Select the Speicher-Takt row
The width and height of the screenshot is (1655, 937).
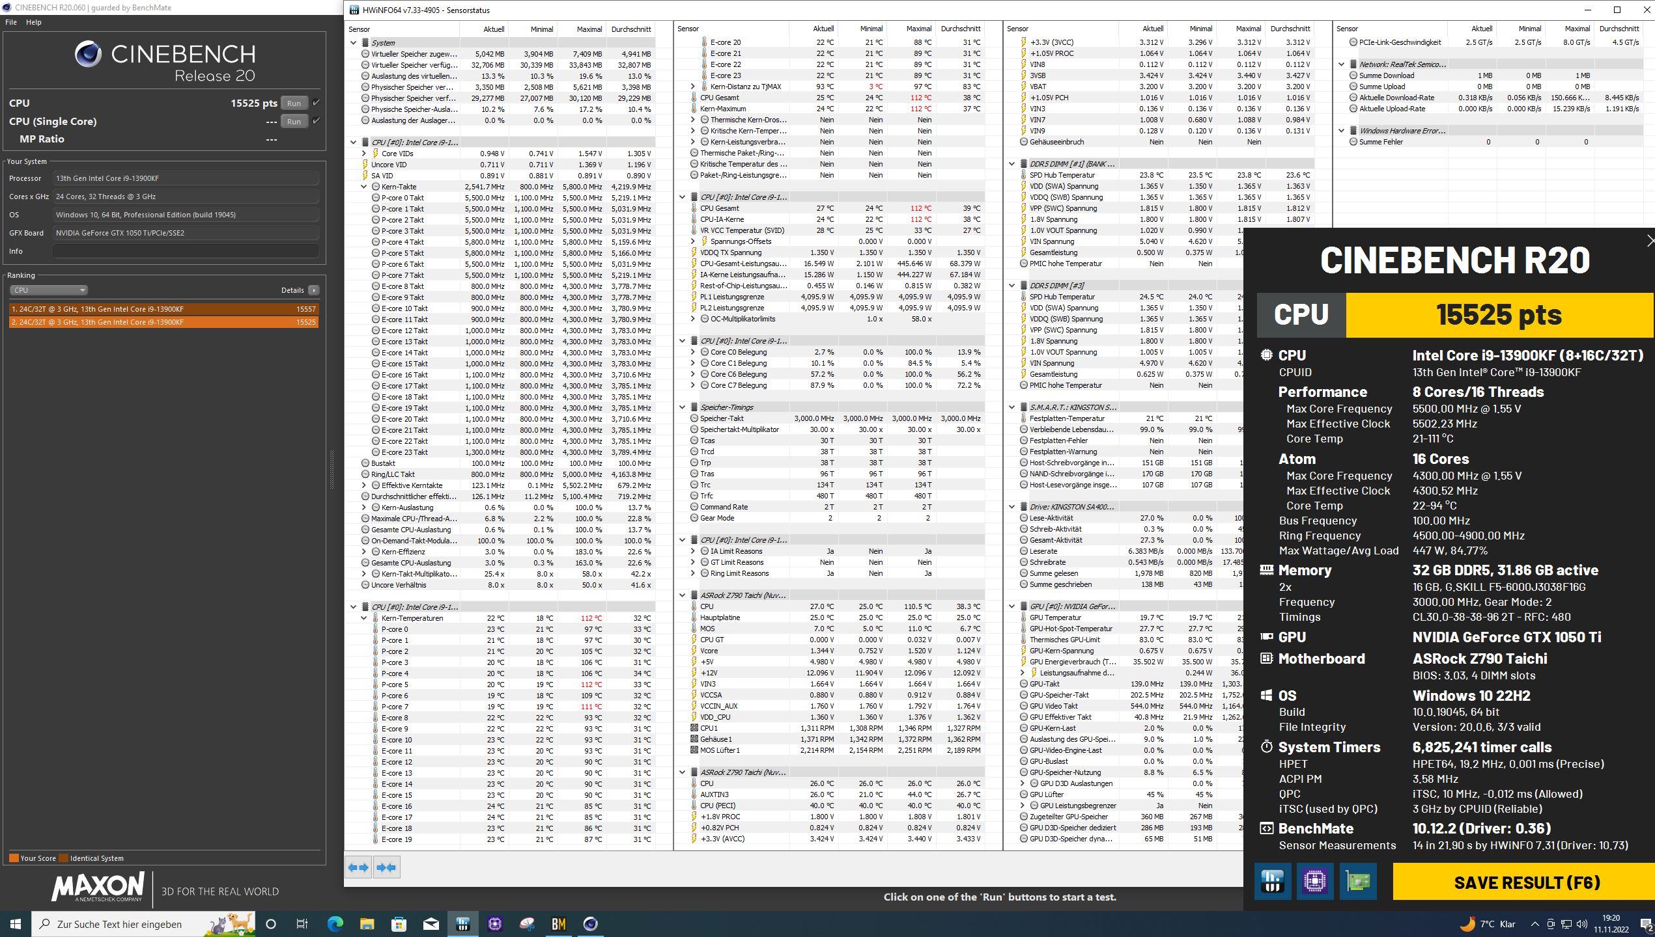(x=830, y=418)
